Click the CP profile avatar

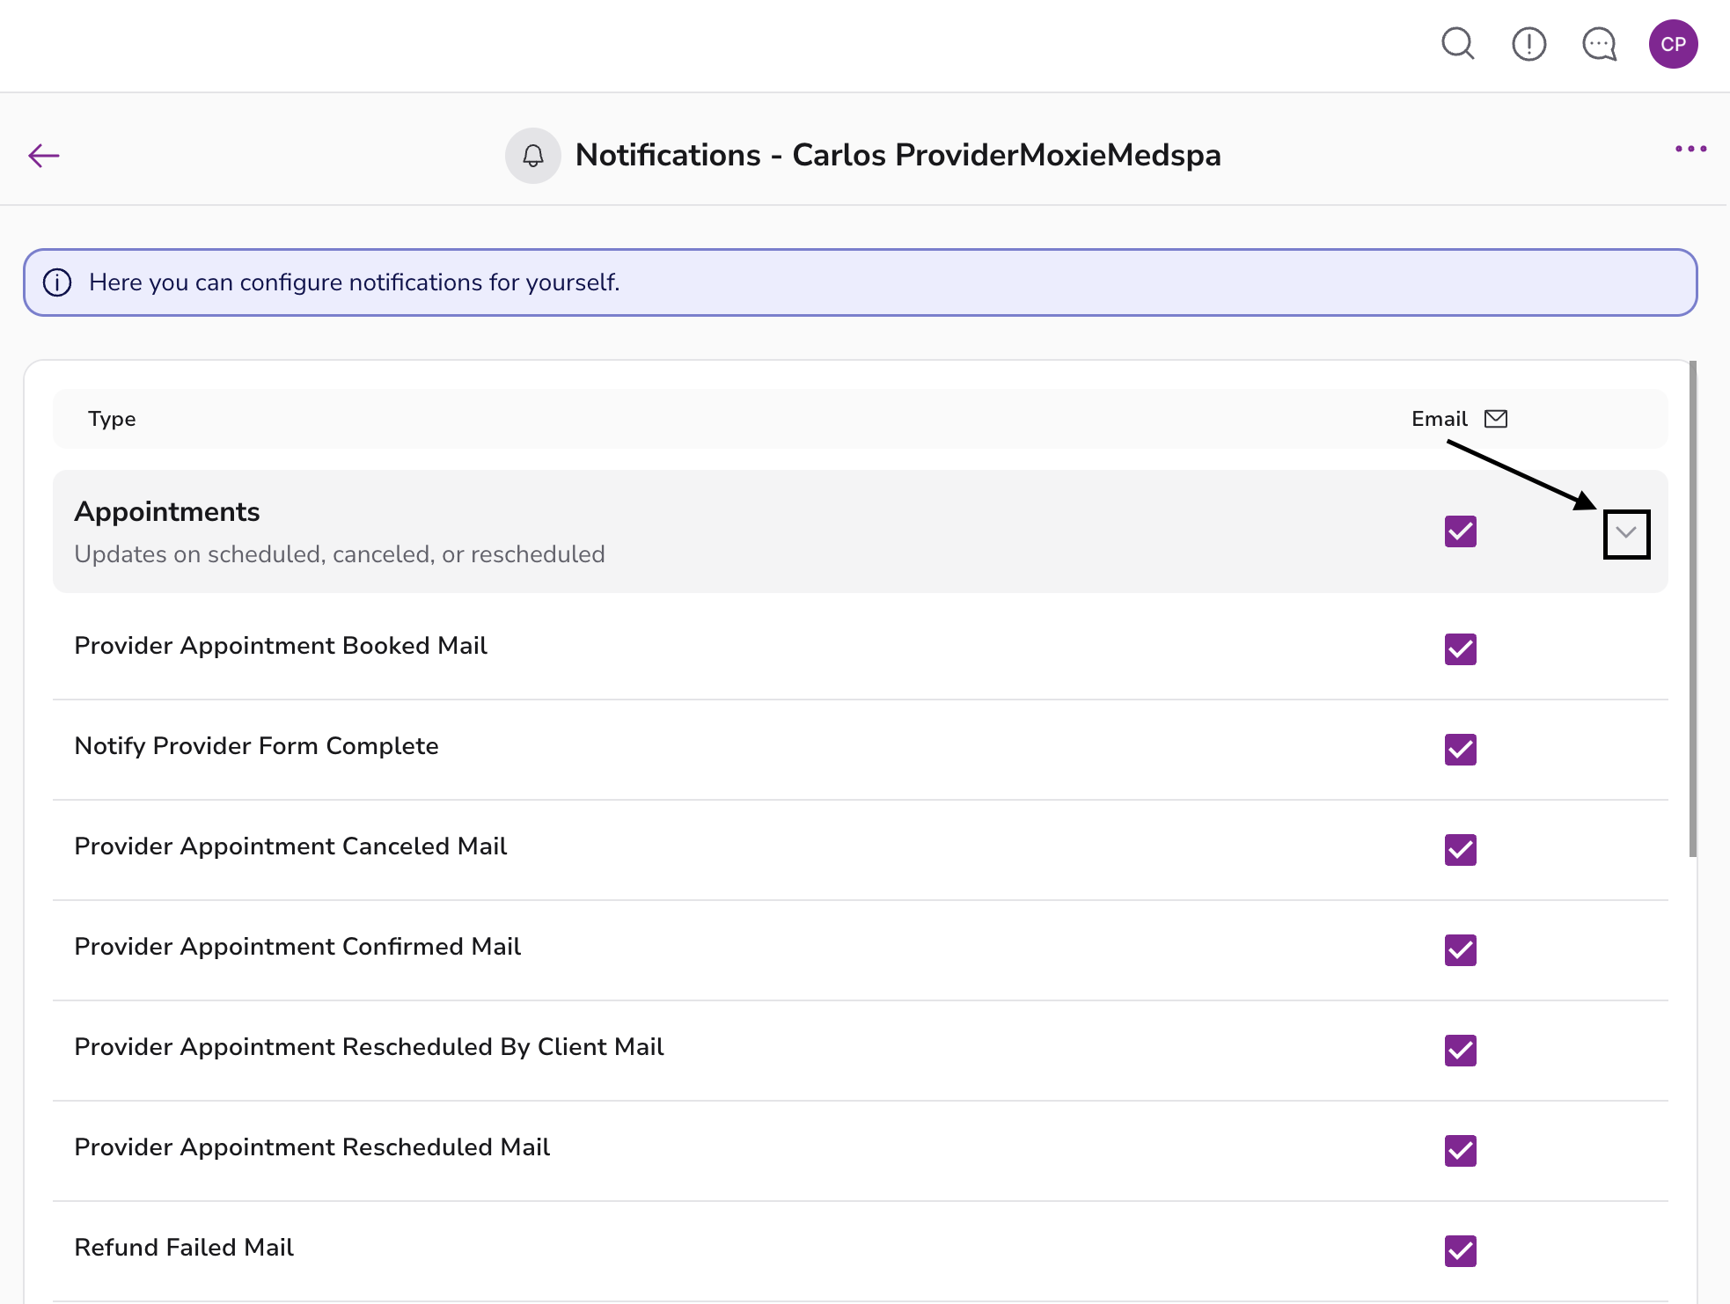[1673, 44]
